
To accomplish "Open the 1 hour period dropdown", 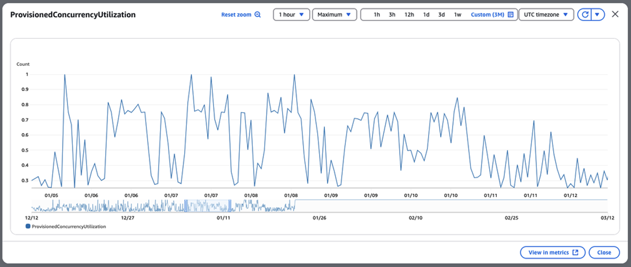I will click(292, 14).
